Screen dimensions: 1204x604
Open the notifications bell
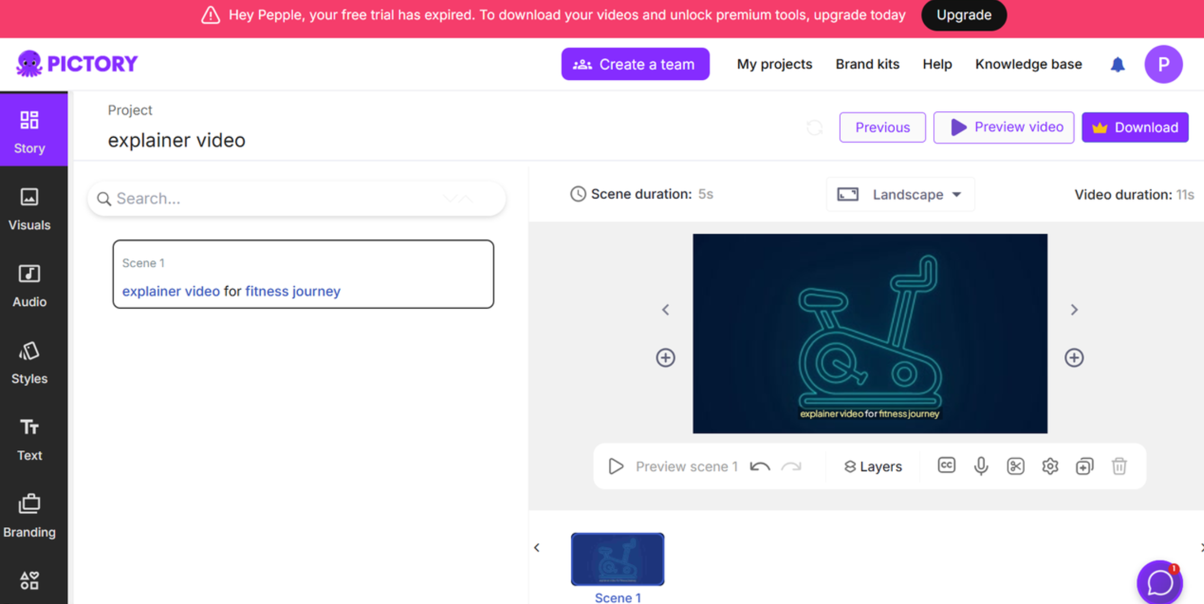pos(1118,65)
